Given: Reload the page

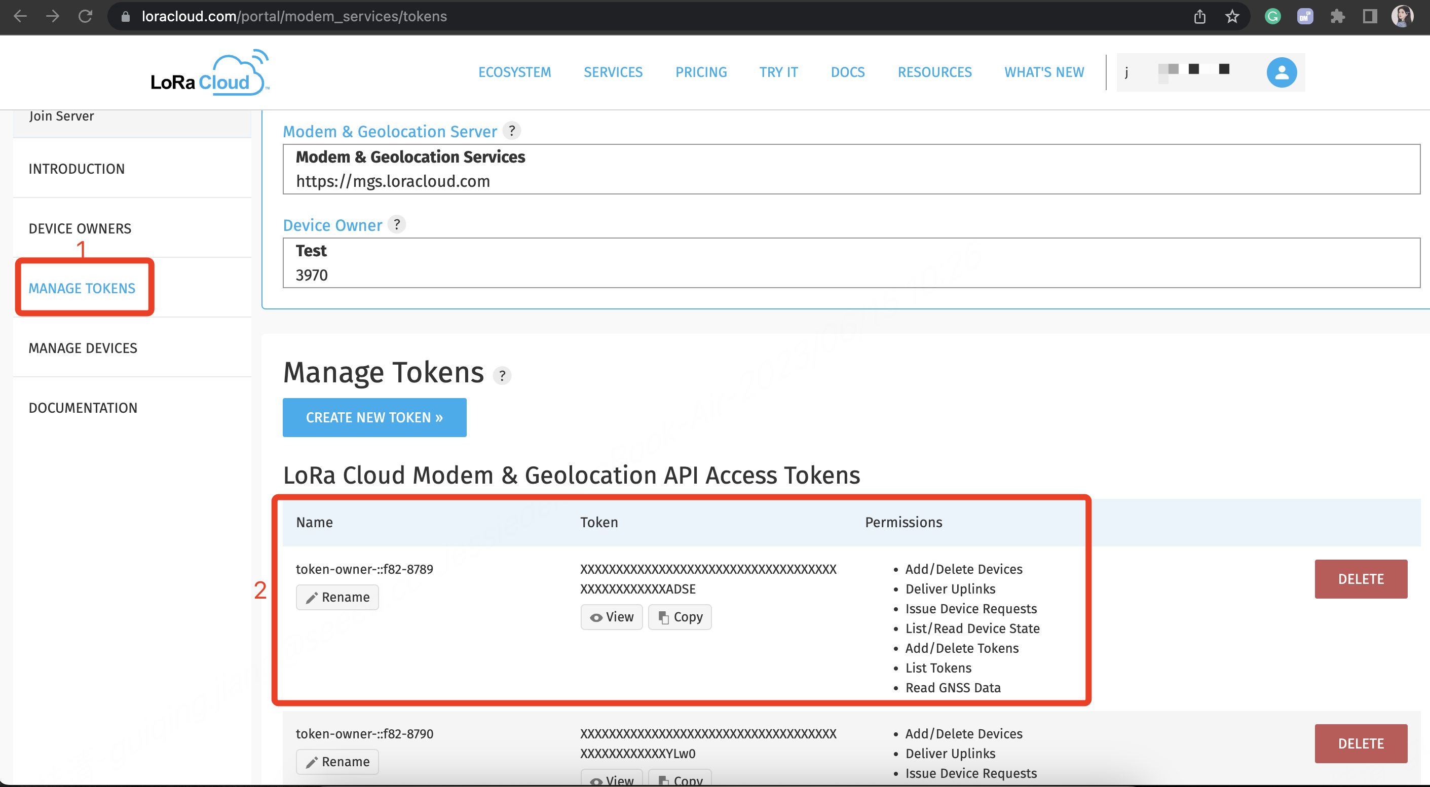Looking at the screenshot, I should pos(85,17).
